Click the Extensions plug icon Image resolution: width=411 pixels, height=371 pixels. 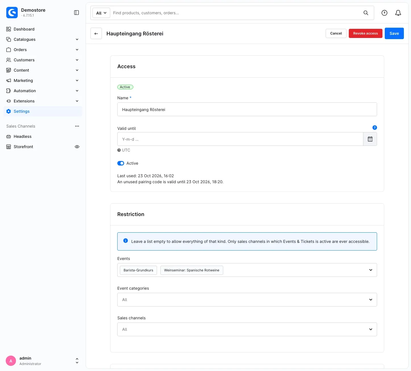9,101
